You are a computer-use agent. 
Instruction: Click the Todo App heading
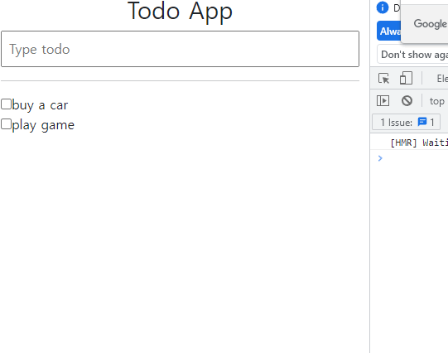click(180, 12)
